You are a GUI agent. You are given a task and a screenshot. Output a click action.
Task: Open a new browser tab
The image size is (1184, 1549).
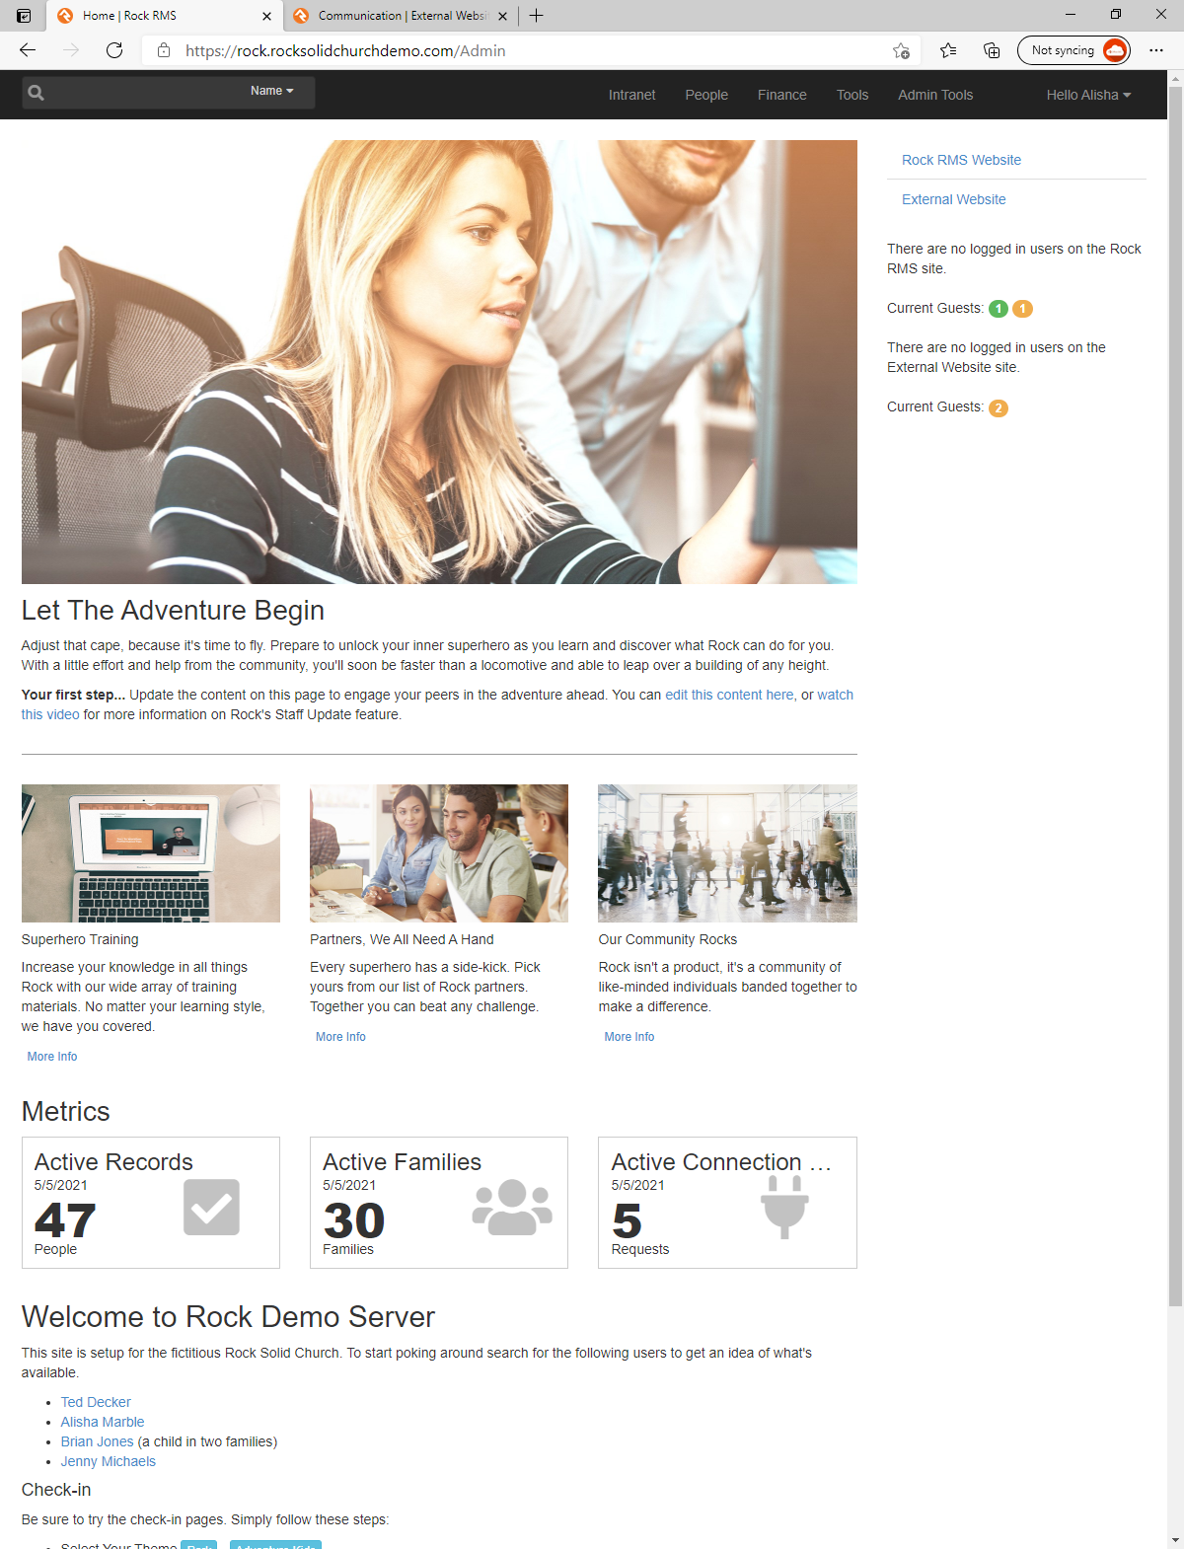point(537,16)
